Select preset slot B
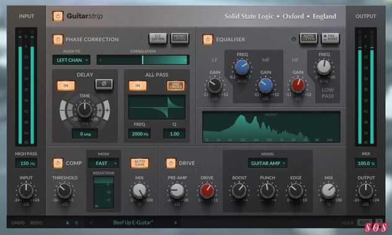The height and width of the screenshot is (235, 392). tap(76, 223)
